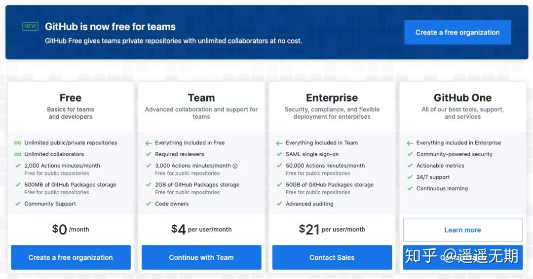Click checkmark beside SAML single sign-on

[x=279, y=154]
